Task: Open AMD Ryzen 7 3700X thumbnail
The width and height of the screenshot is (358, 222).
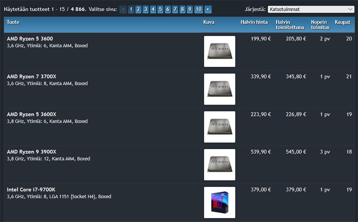Action: click(x=219, y=89)
